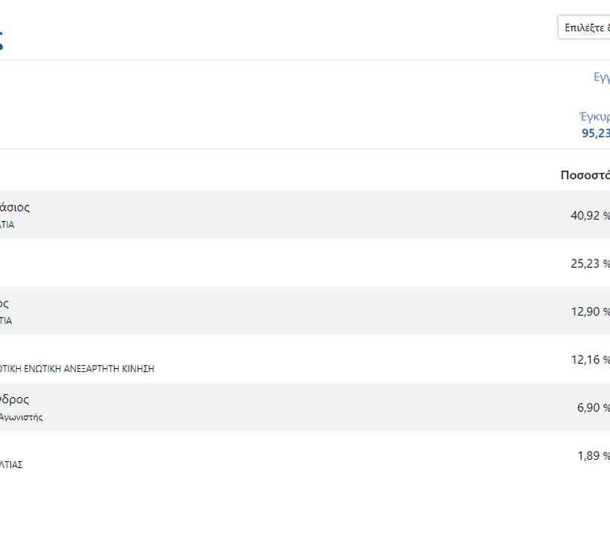Click the Αγωνιστής party label
Image resolution: width=610 pixels, height=555 pixels.
(22, 417)
